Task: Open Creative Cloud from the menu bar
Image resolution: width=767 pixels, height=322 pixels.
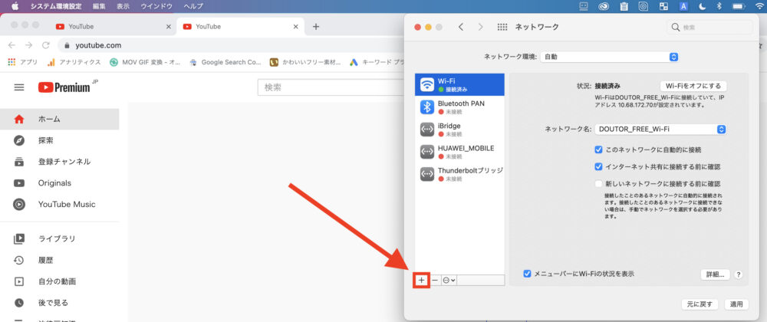Action: 604,6
